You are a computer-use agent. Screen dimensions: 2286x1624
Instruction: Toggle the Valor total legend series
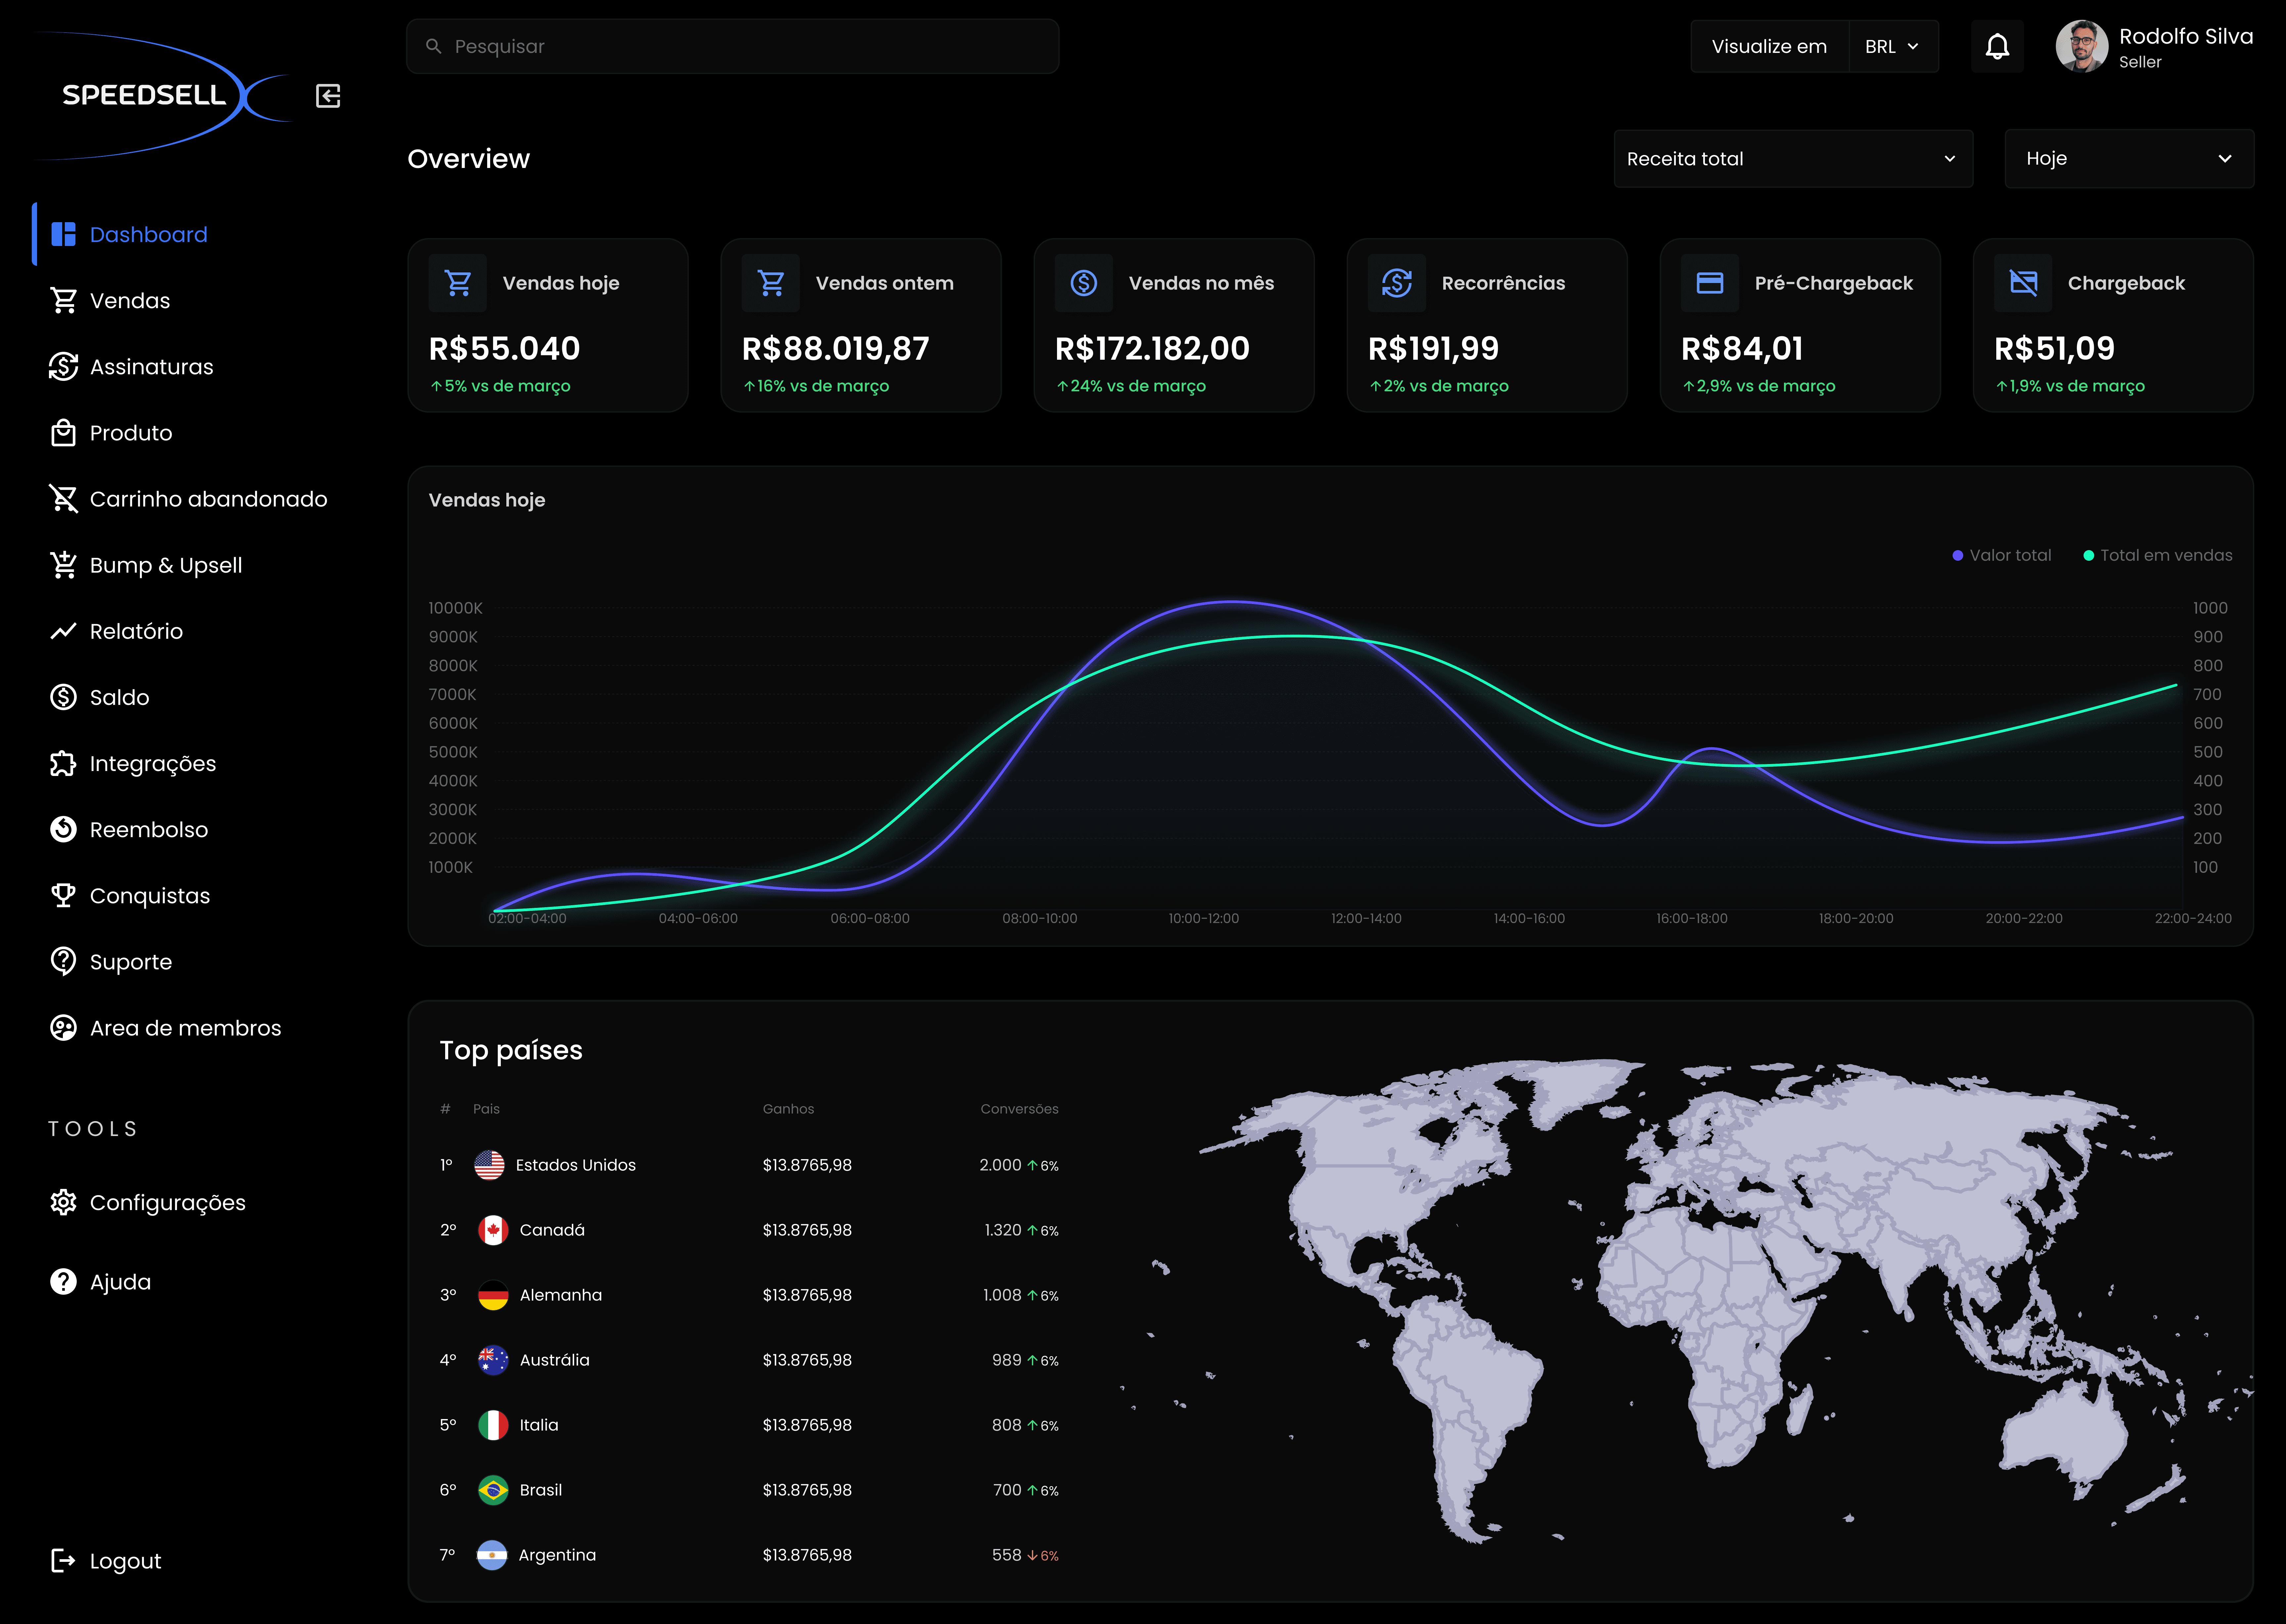point(2002,555)
